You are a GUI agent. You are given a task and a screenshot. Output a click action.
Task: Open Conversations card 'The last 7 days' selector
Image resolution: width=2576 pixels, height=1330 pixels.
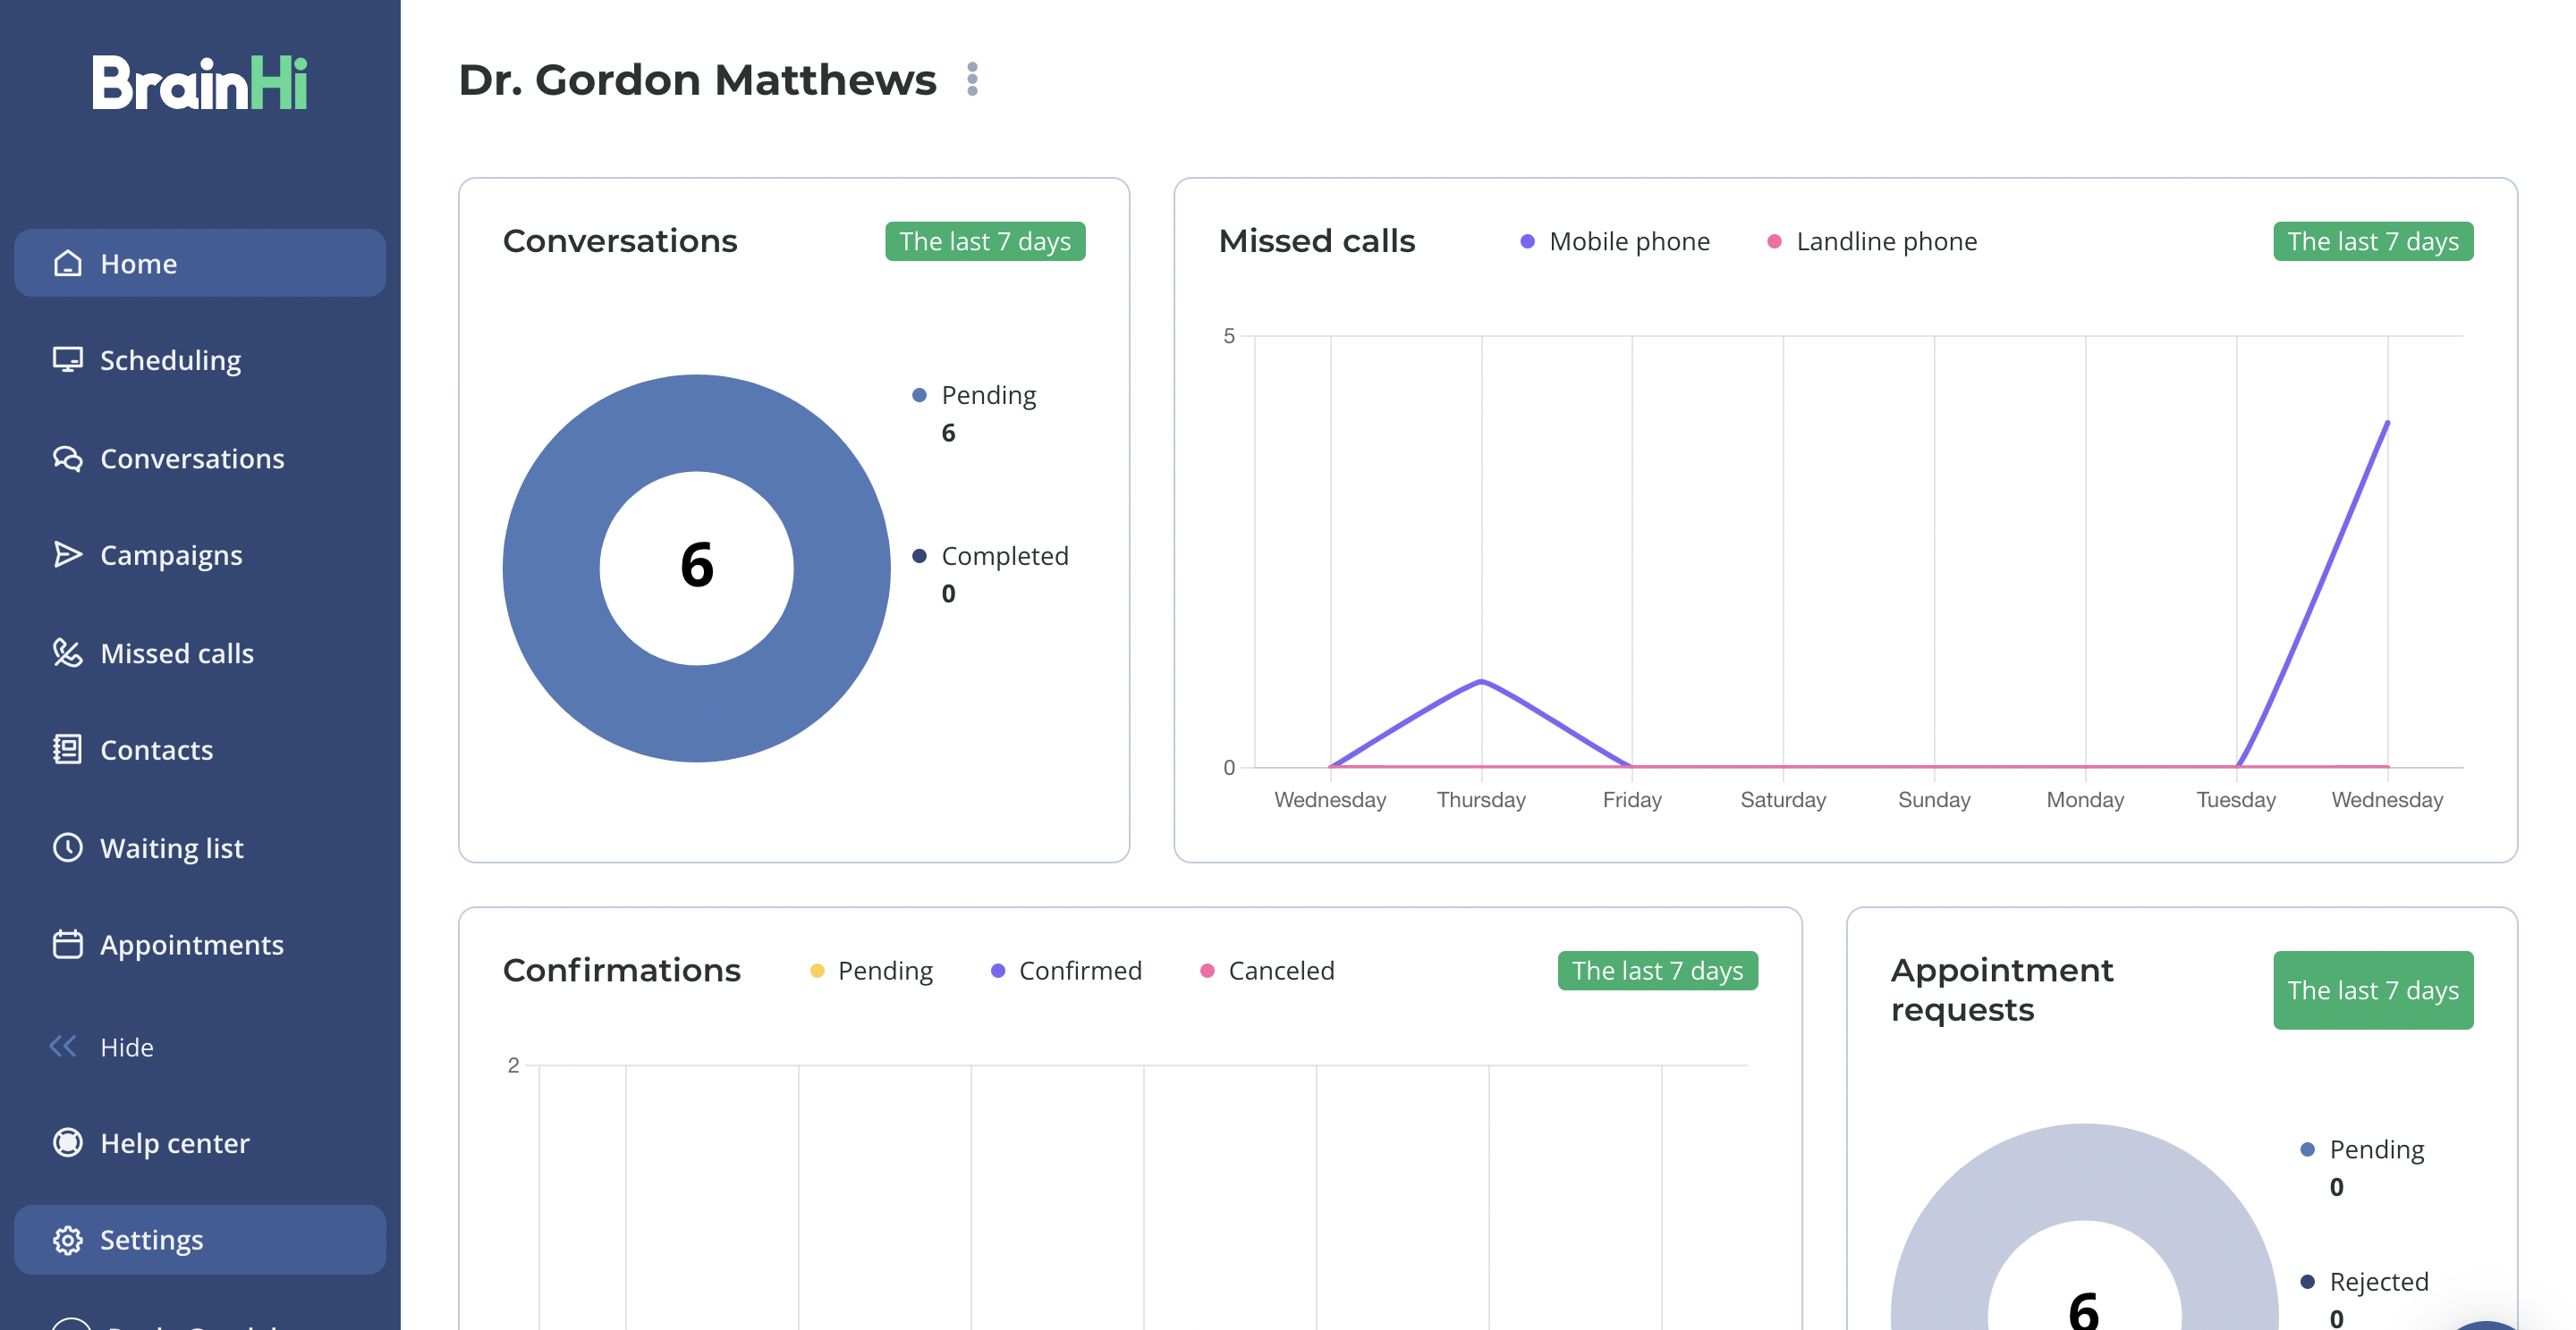click(985, 240)
